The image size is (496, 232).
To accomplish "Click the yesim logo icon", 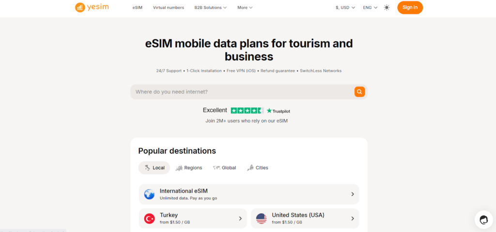I will [80, 8].
